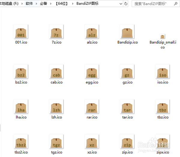Choose the egg.ico icon
This screenshot has height=157, width=180.
click(92, 71)
